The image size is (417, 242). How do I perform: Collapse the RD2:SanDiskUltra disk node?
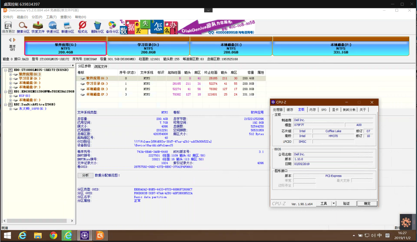[x=6, y=104]
